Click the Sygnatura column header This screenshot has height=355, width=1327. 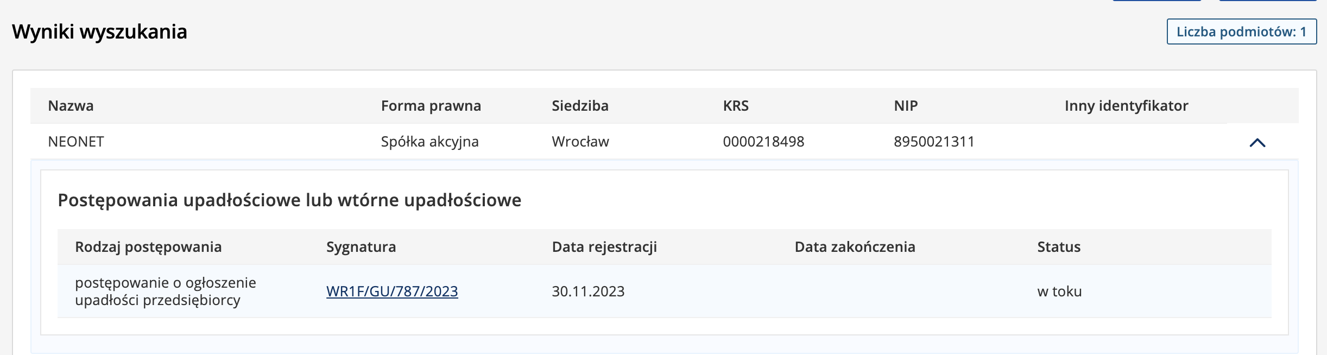[361, 247]
